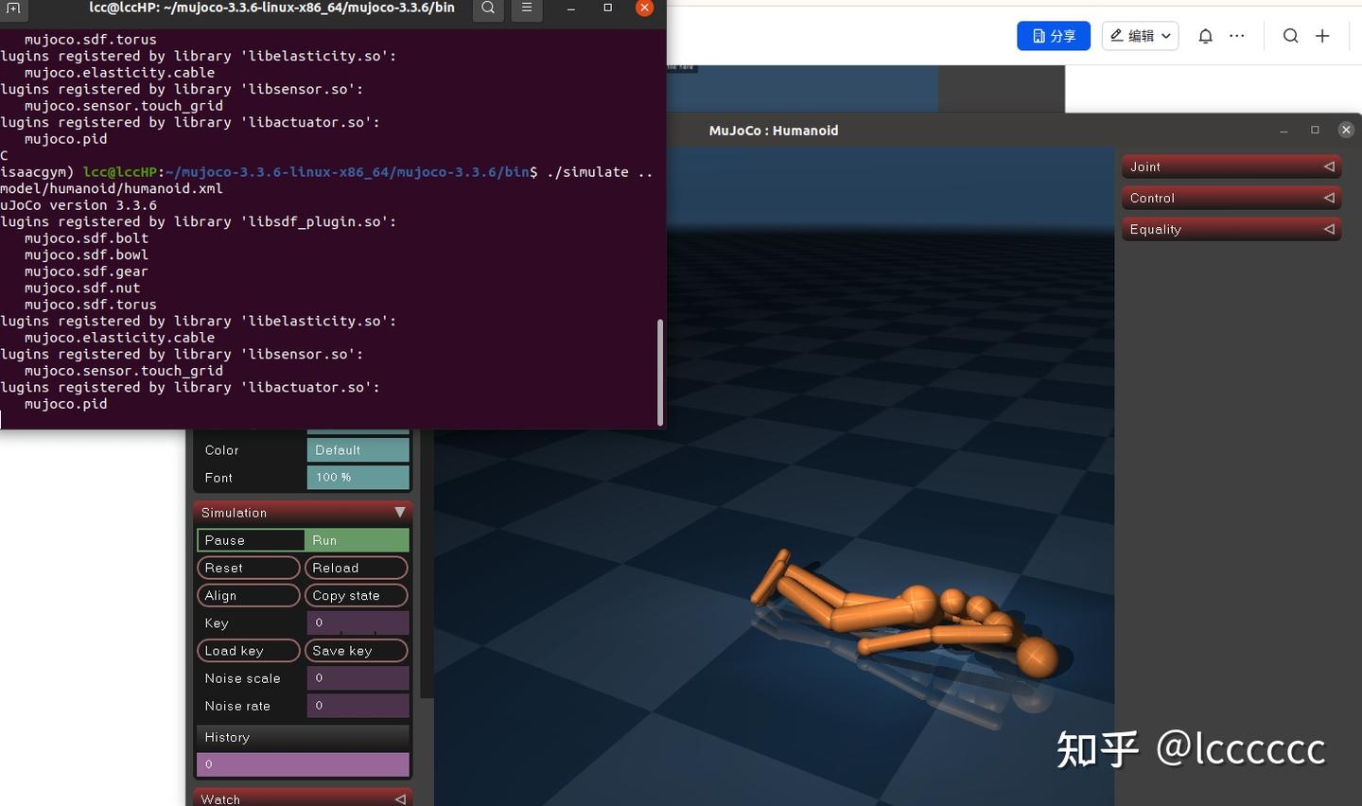Click the Watch section header
This screenshot has width=1362, height=806.
[x=301, y=797]
